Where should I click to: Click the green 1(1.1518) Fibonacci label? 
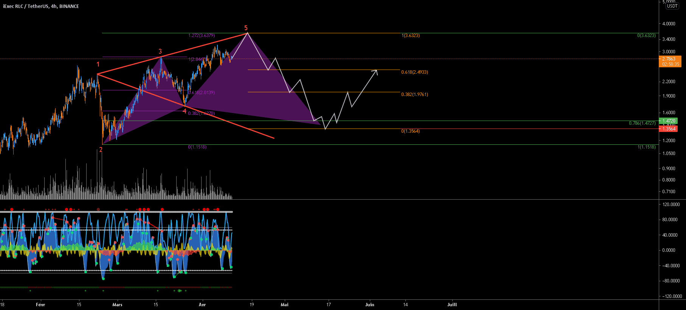[647, 147]
